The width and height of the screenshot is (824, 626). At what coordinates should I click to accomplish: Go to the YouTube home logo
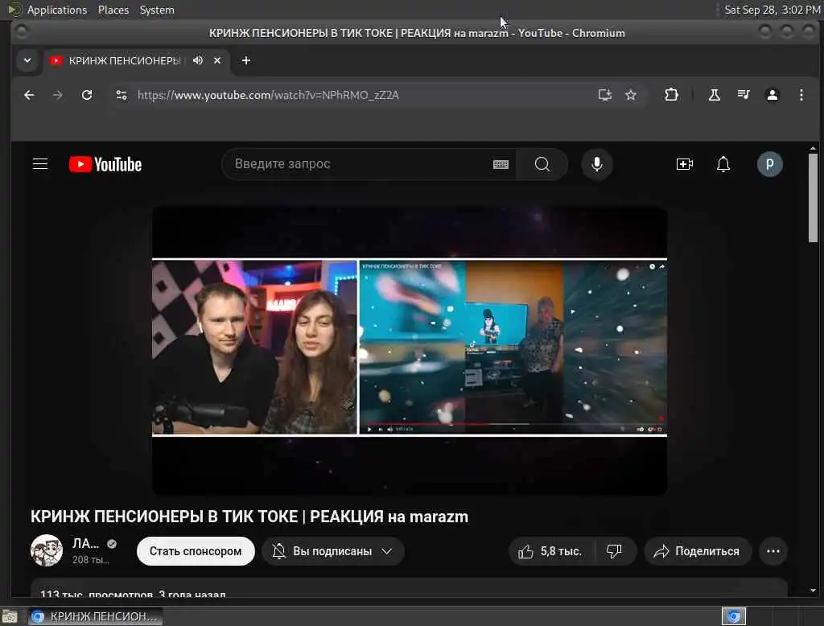pos(105,164)
